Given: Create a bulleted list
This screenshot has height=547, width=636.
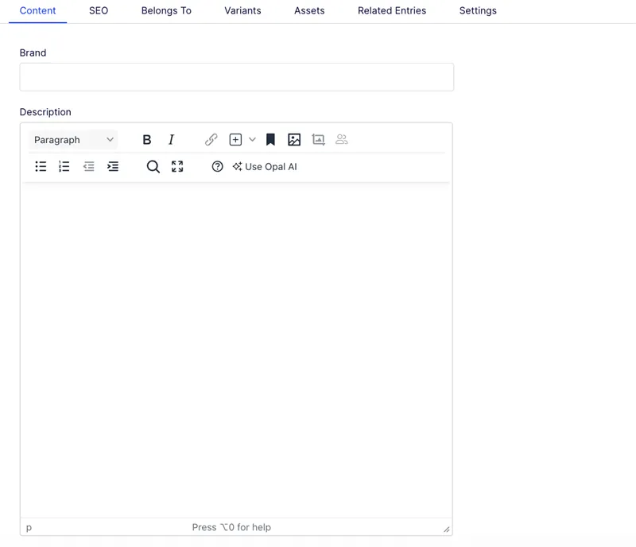Looking at the screenshot, I should tap(41, 166).
